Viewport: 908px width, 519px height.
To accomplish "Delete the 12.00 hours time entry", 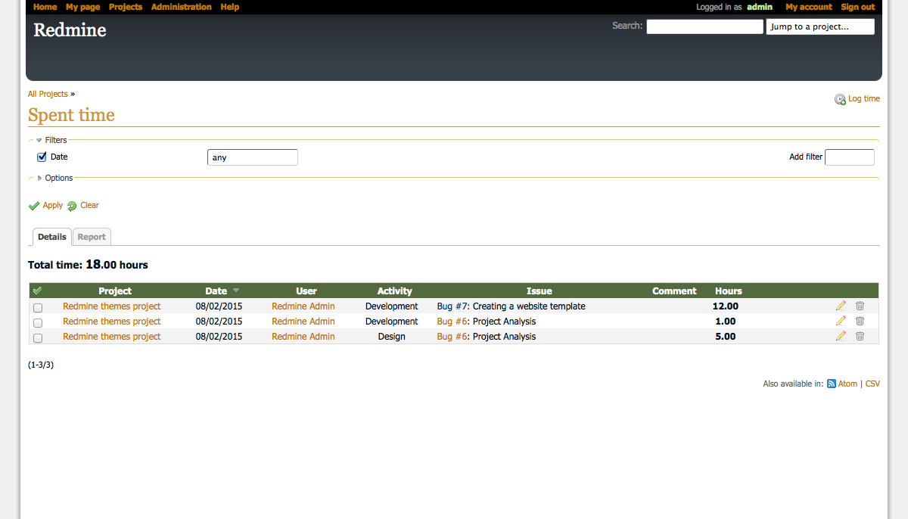I will (860, 306).
